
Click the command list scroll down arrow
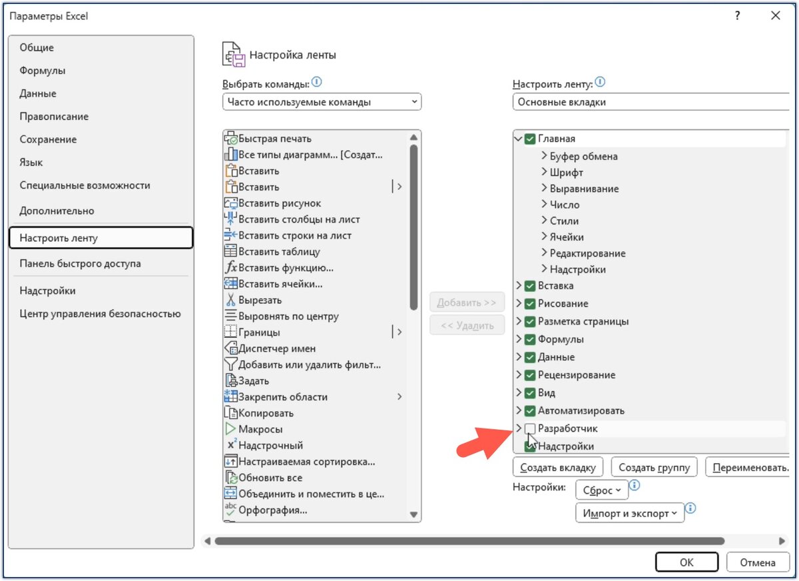(413, 514)
